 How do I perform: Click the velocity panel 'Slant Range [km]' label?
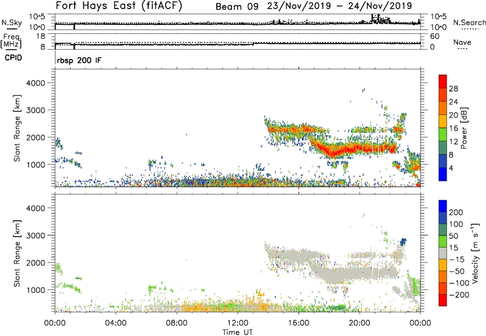tap(17, 253)
